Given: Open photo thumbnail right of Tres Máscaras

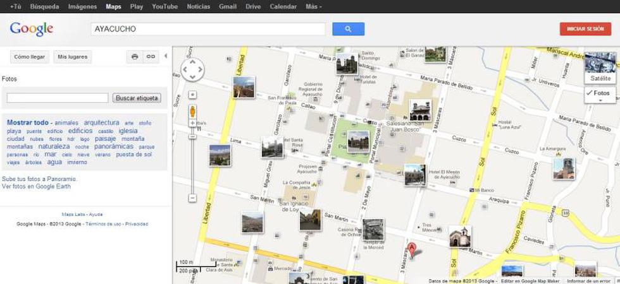Looking at the screenshot, I should pos(461,236).
